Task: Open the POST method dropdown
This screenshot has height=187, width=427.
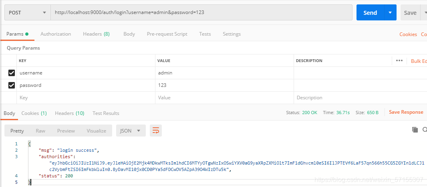Action: [x=28, y=12]
